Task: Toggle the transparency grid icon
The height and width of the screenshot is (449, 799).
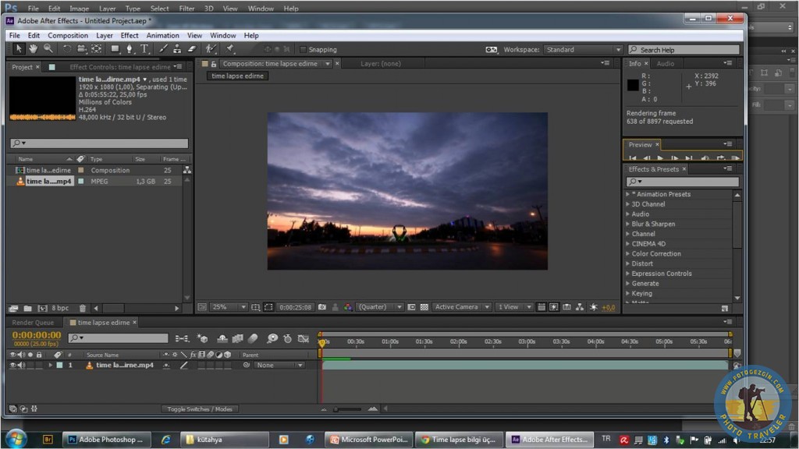Action: pyautogui.click(x=424, y=307)
